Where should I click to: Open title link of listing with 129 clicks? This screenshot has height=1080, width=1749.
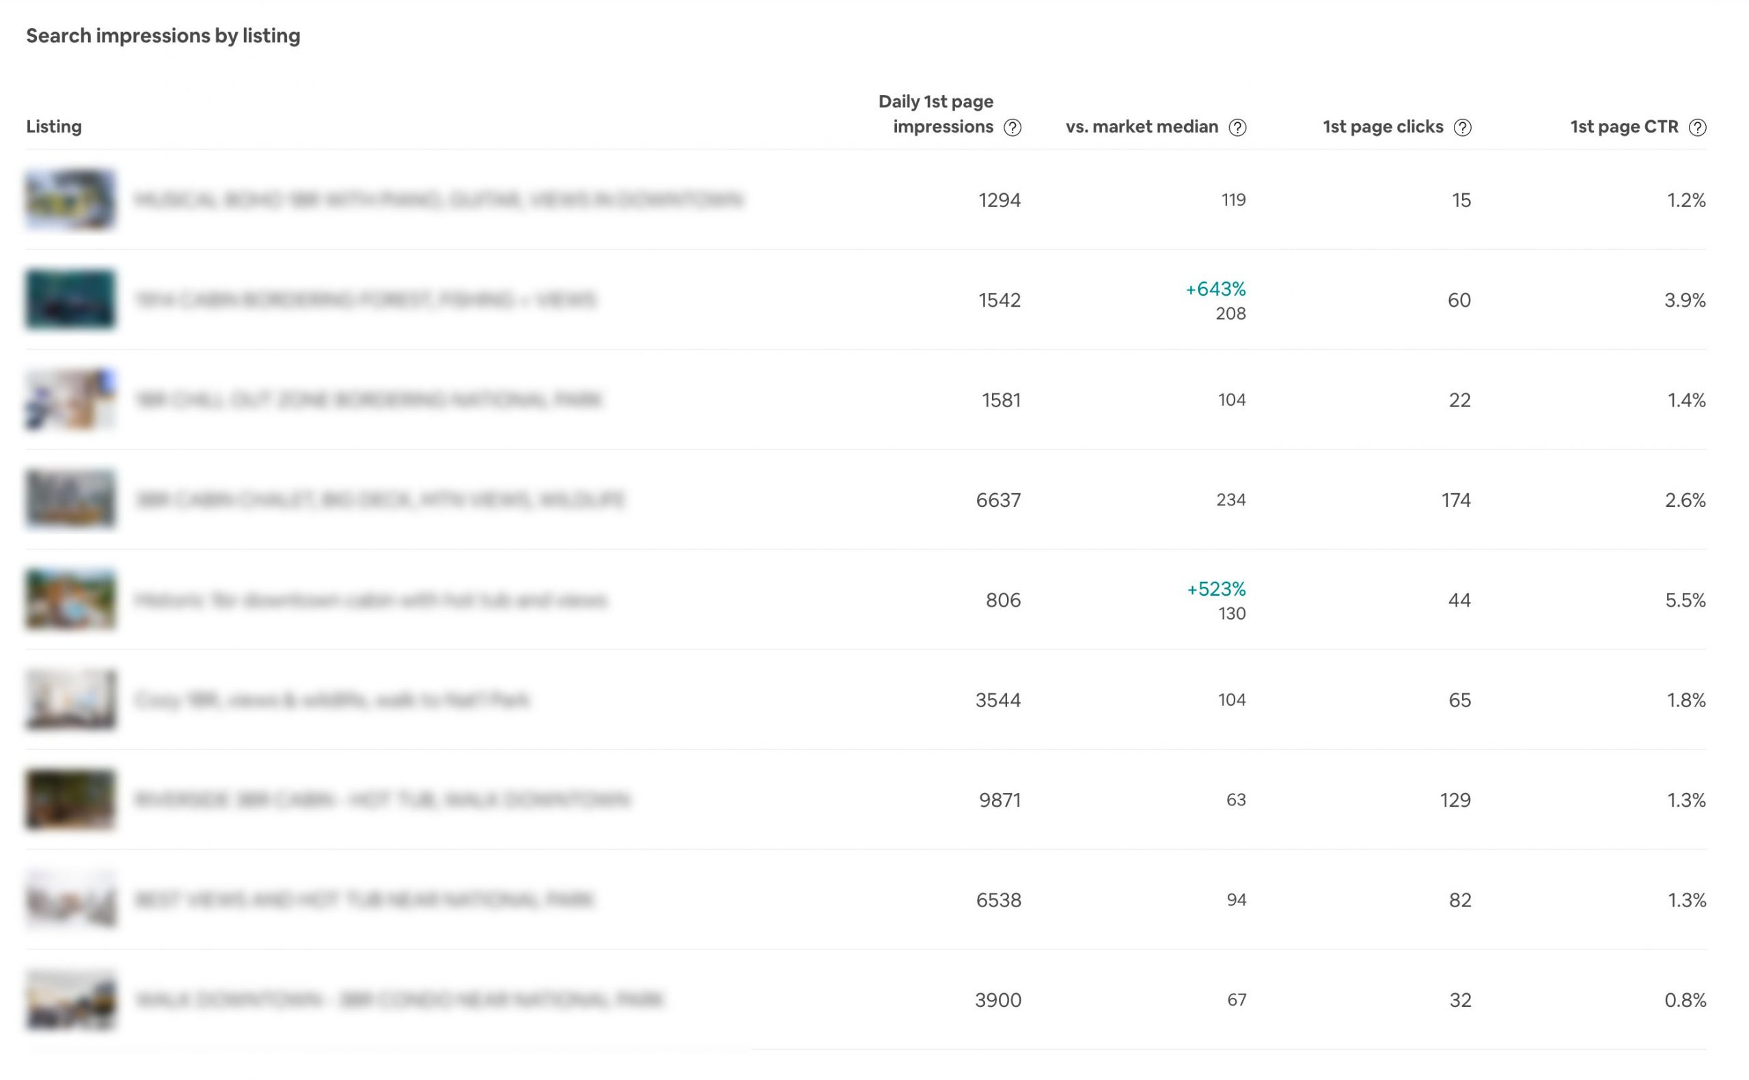(383, 799)
